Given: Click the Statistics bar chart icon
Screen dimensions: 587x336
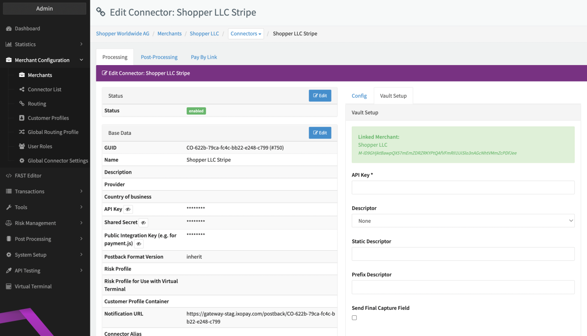Looking at the screenshot, I should tap(8, 44).
